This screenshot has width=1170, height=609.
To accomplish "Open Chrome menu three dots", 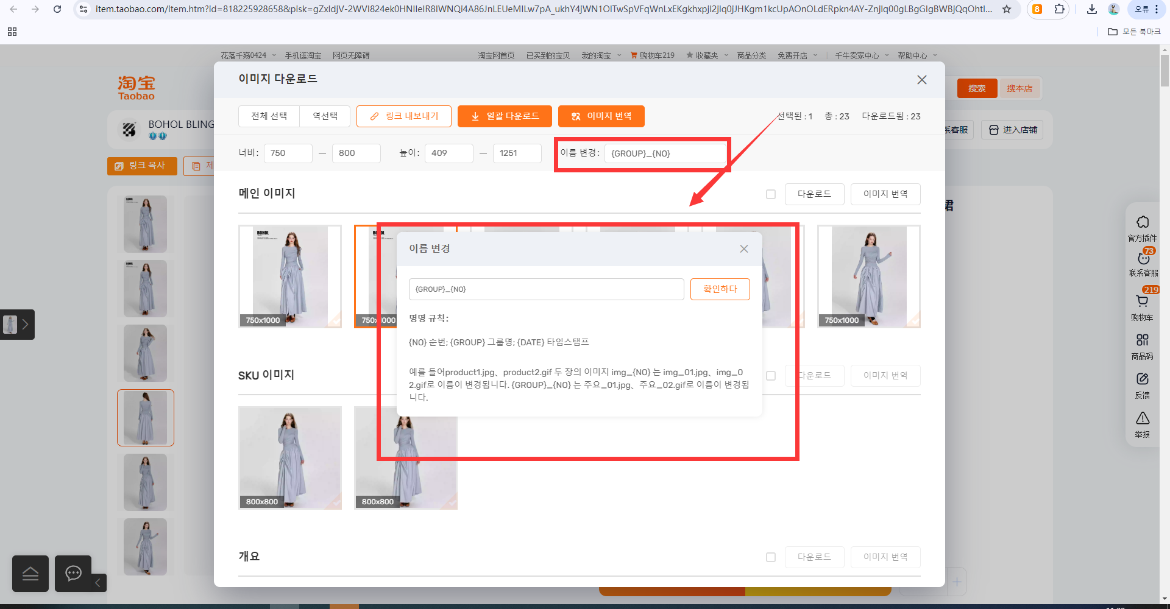I will (1157, 9).
